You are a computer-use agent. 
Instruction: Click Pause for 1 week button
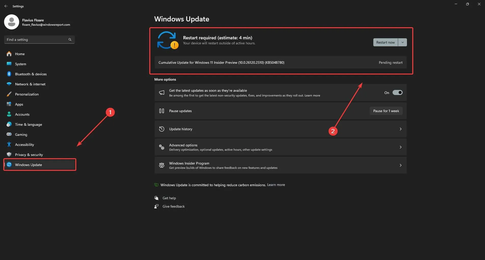[386, 111]
